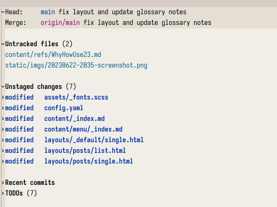Viewport: 277px width, 207px height.
Task: Click the main branch name
Action: click(48, 12)
